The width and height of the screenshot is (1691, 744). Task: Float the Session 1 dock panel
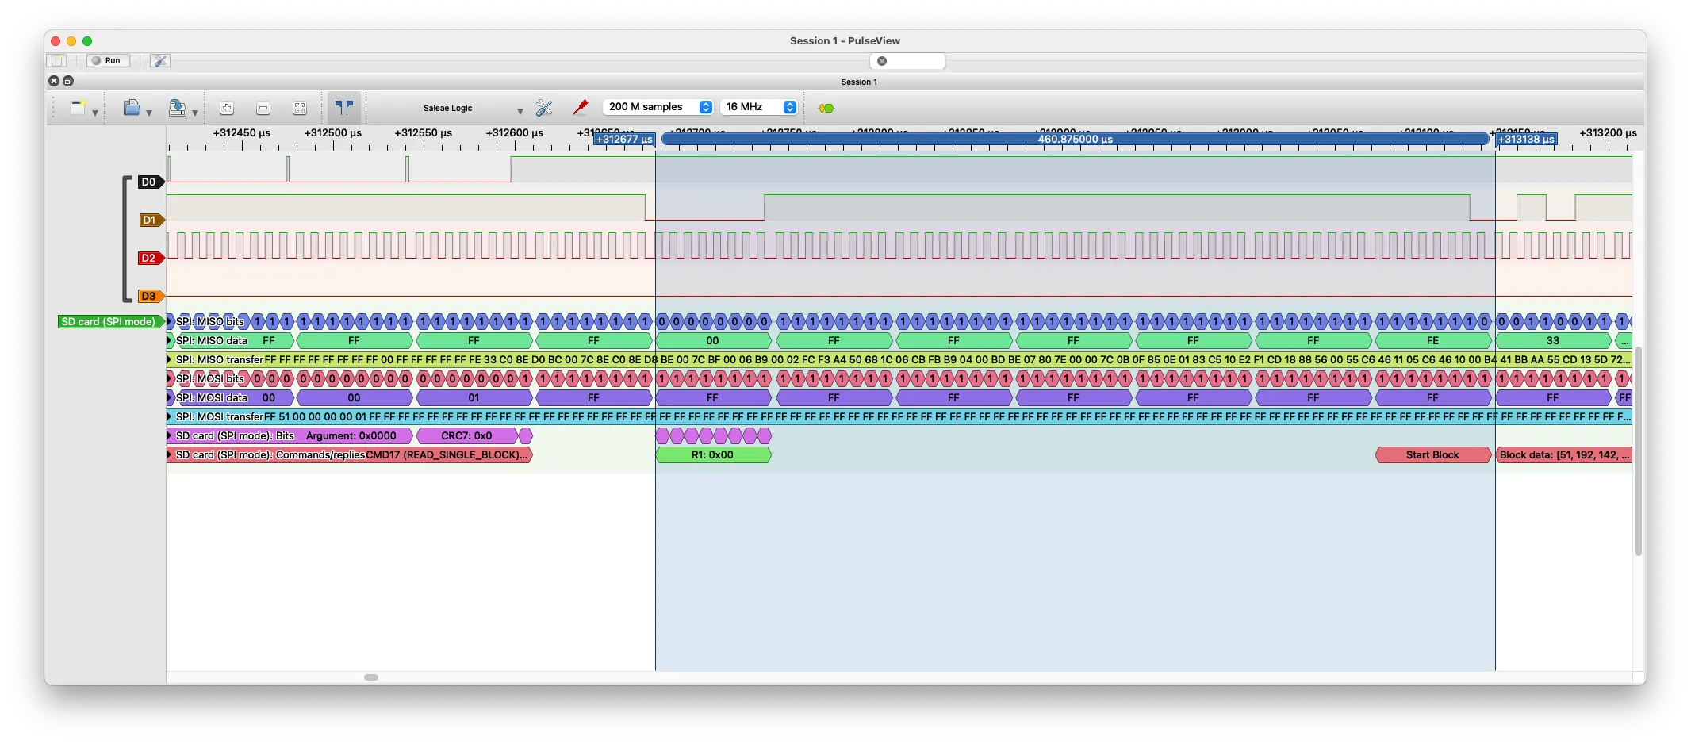[68, 81]
